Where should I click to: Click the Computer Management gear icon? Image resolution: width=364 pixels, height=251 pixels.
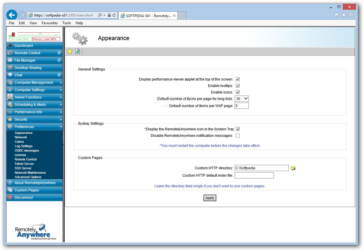pyautogui.click(x=10, y=82)
